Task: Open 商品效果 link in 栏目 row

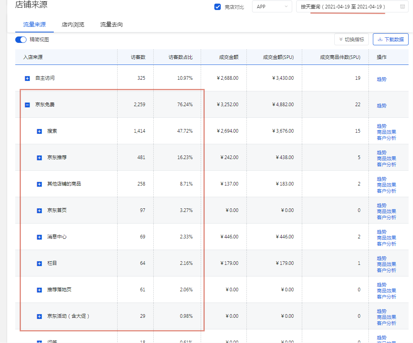Action: pyautogui.click(x=387, y=264)
